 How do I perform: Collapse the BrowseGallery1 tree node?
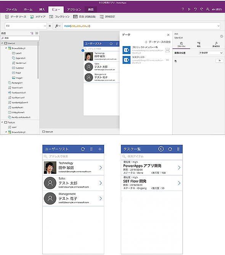[6, 48]
